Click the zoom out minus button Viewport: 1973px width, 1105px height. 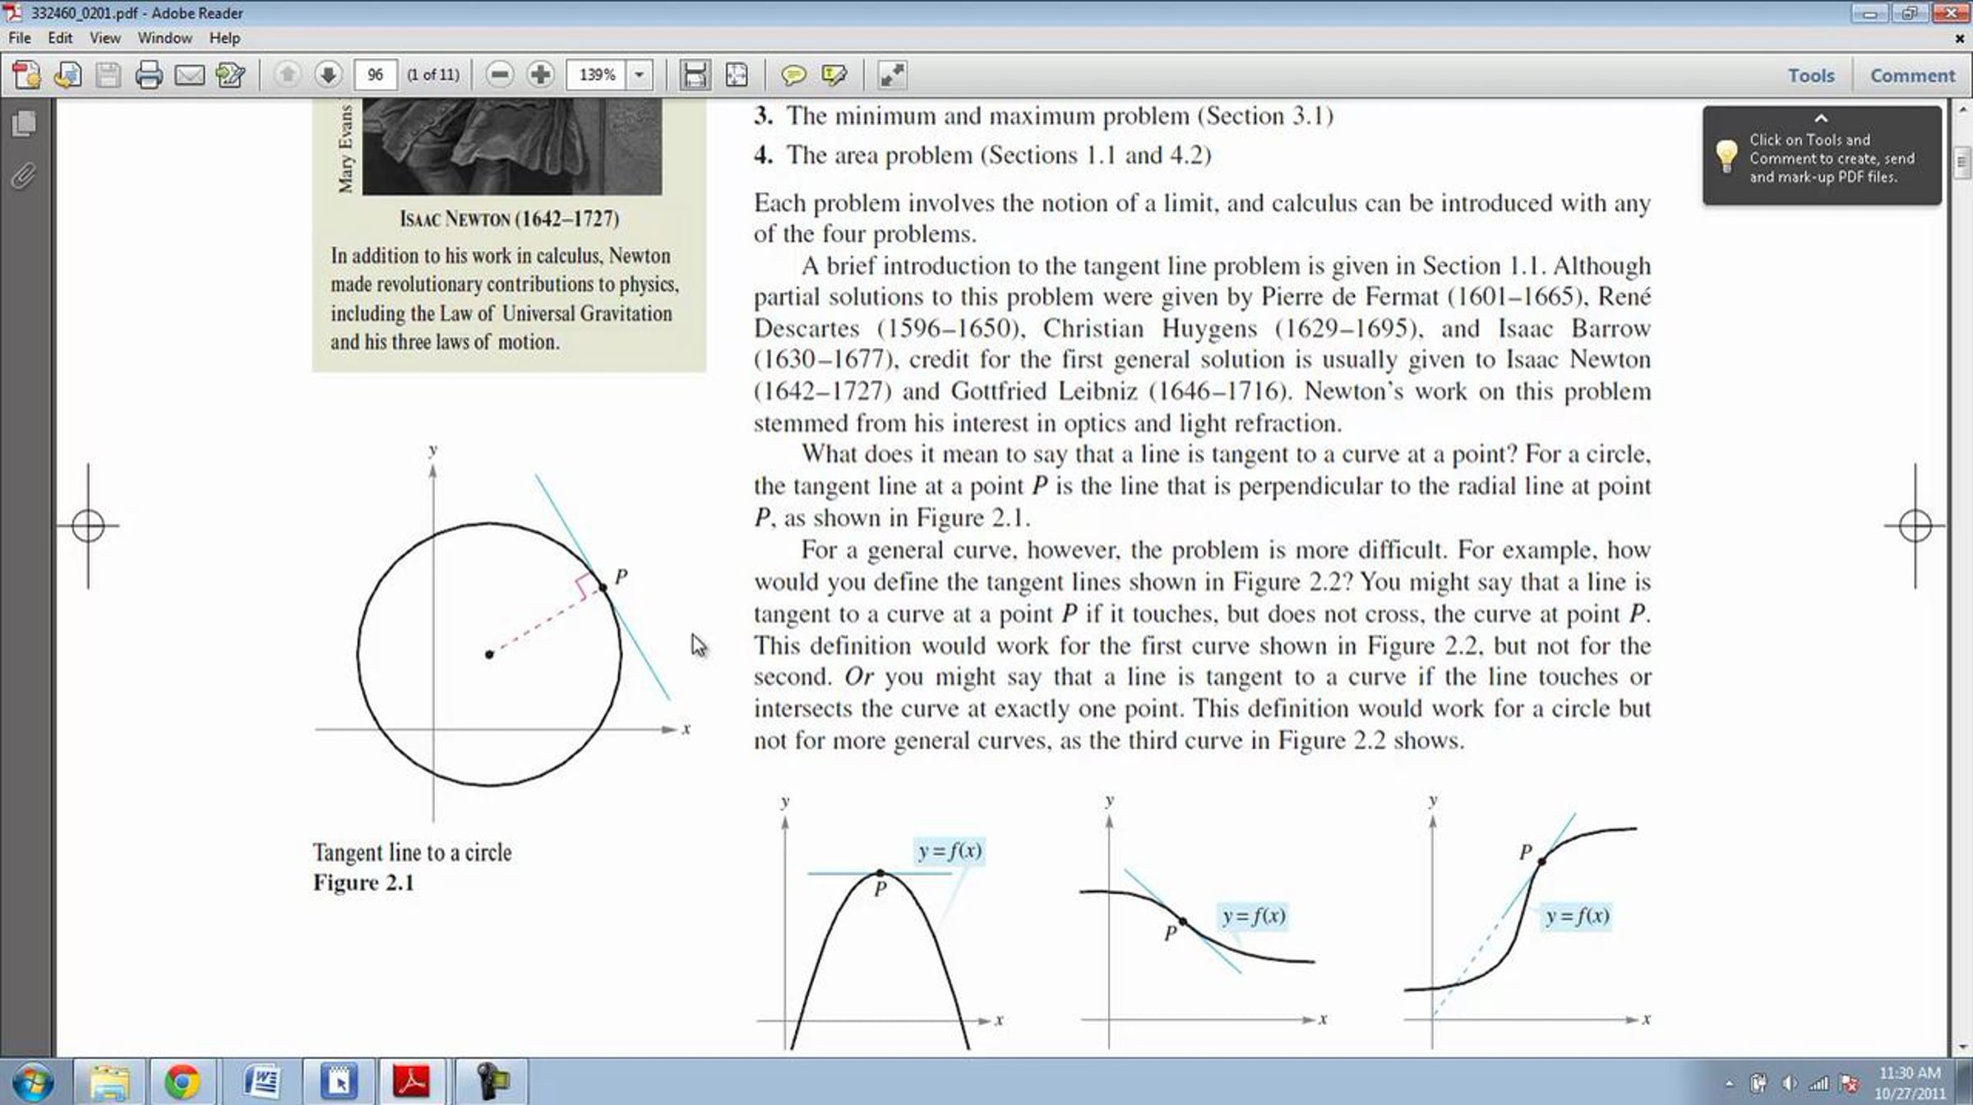point(499,76)
